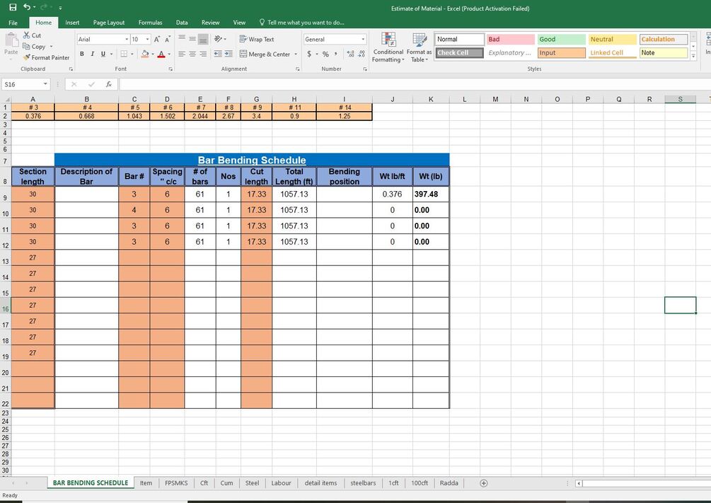
Task: Open the text orientation options
Action: 218,40
